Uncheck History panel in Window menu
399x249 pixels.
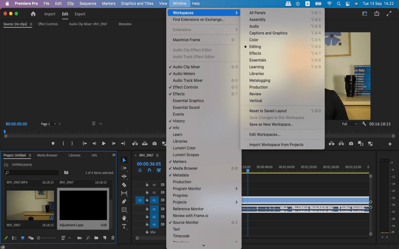203,121
